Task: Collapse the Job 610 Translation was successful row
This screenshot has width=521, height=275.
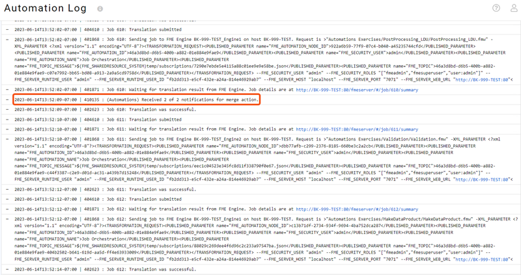Action: (7, 109)
